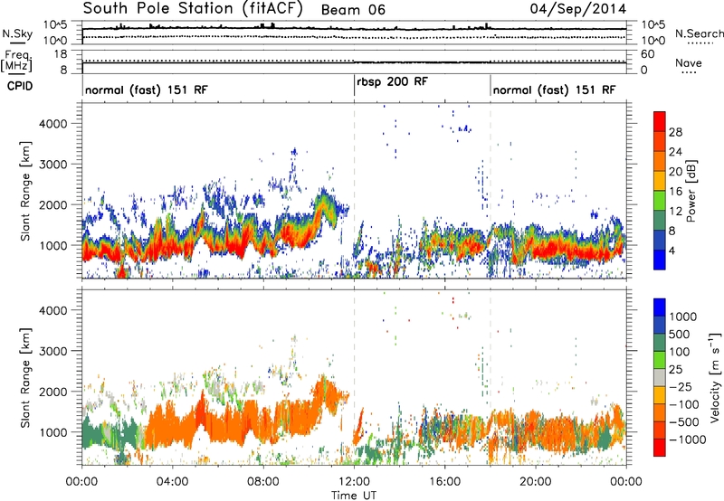724x501 pixels.
Task: Select the 'rbsp 200 RF' CPID label
Action: pos(392,81)
